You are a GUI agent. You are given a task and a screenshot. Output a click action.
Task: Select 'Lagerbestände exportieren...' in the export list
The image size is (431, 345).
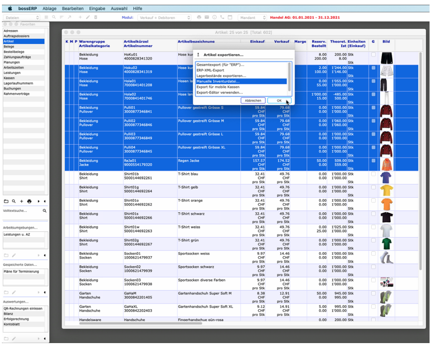point(221,76)
